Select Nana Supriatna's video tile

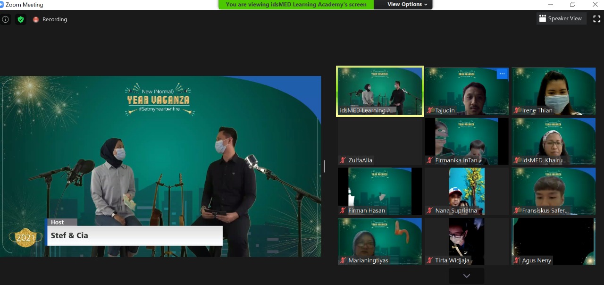[466, 191]
